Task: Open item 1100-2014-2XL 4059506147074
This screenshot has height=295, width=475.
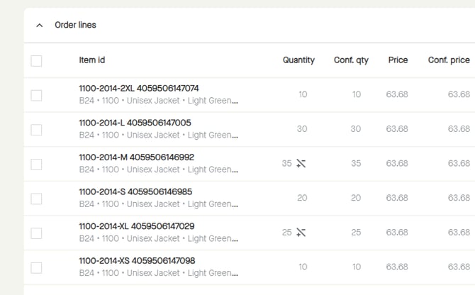Action: click(x=138, y=89)
